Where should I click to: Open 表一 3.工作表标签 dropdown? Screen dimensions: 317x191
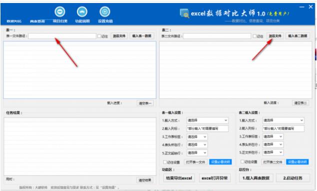(197, 136)
